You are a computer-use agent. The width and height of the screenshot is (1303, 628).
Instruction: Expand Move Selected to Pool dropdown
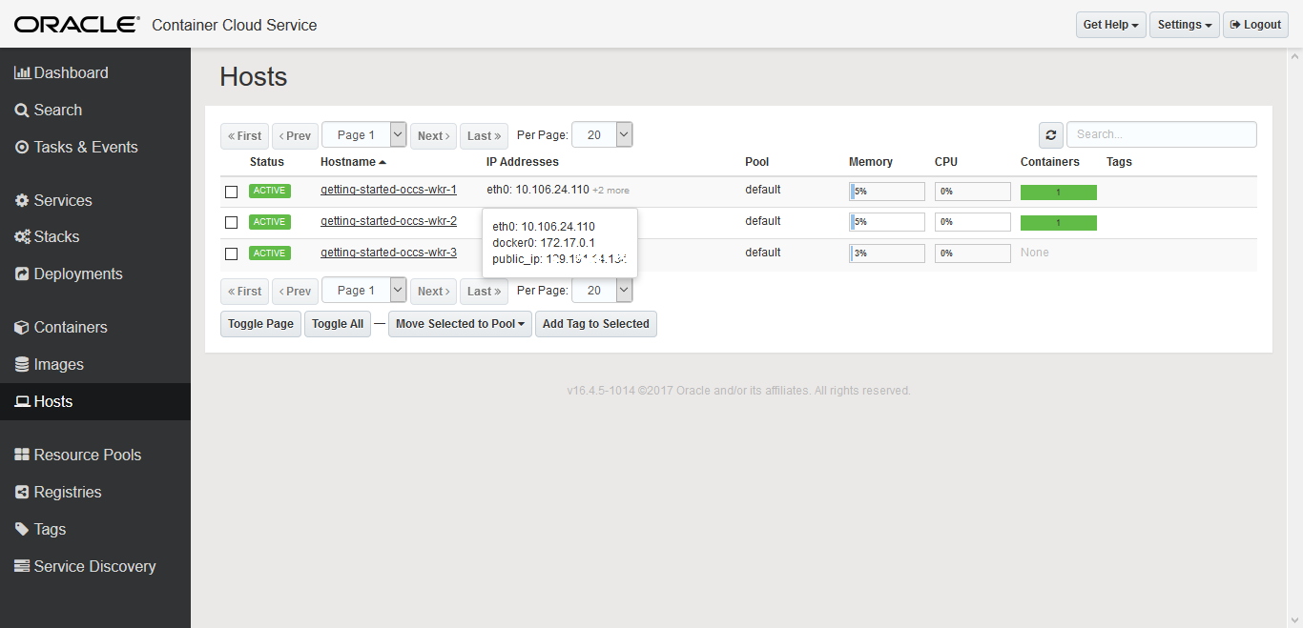[x=460, y=324]
